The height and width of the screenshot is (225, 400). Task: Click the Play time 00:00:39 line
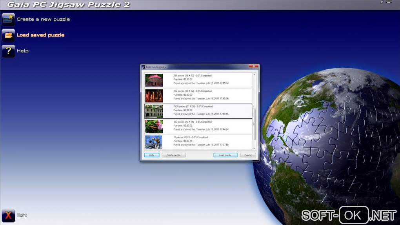pos(183,110)
